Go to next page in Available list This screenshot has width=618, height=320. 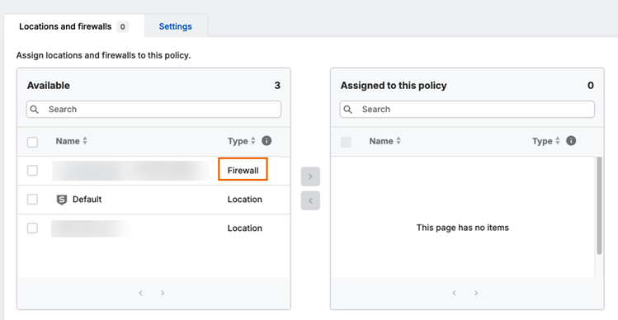click(163, 293)
